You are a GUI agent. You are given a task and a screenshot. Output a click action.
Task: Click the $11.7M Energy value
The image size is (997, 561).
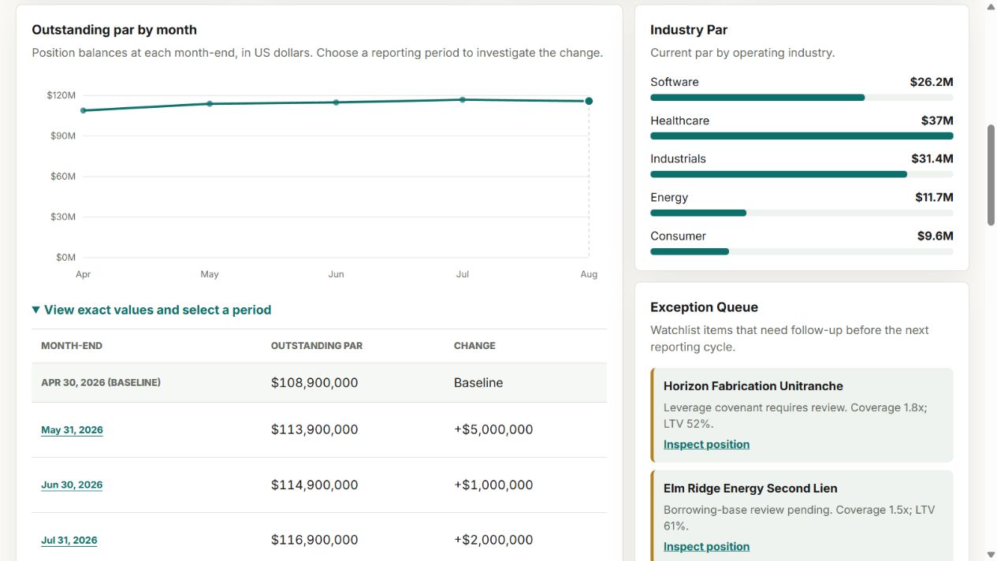[934, 197]
